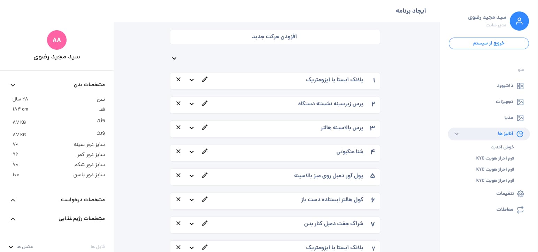Edit exercise پرس زیرسینه نشسته دستگاه with pencil icon
538x252 pixels.
205,103
